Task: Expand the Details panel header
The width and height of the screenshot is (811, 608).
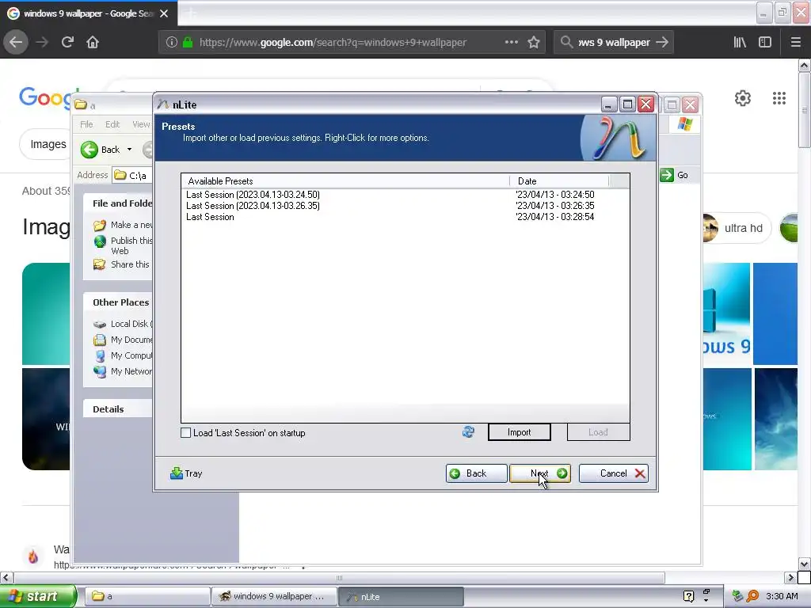Action: coord(118,409)
